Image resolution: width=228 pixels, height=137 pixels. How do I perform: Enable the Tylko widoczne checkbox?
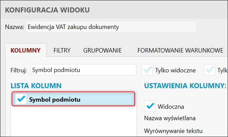(147, 70)
